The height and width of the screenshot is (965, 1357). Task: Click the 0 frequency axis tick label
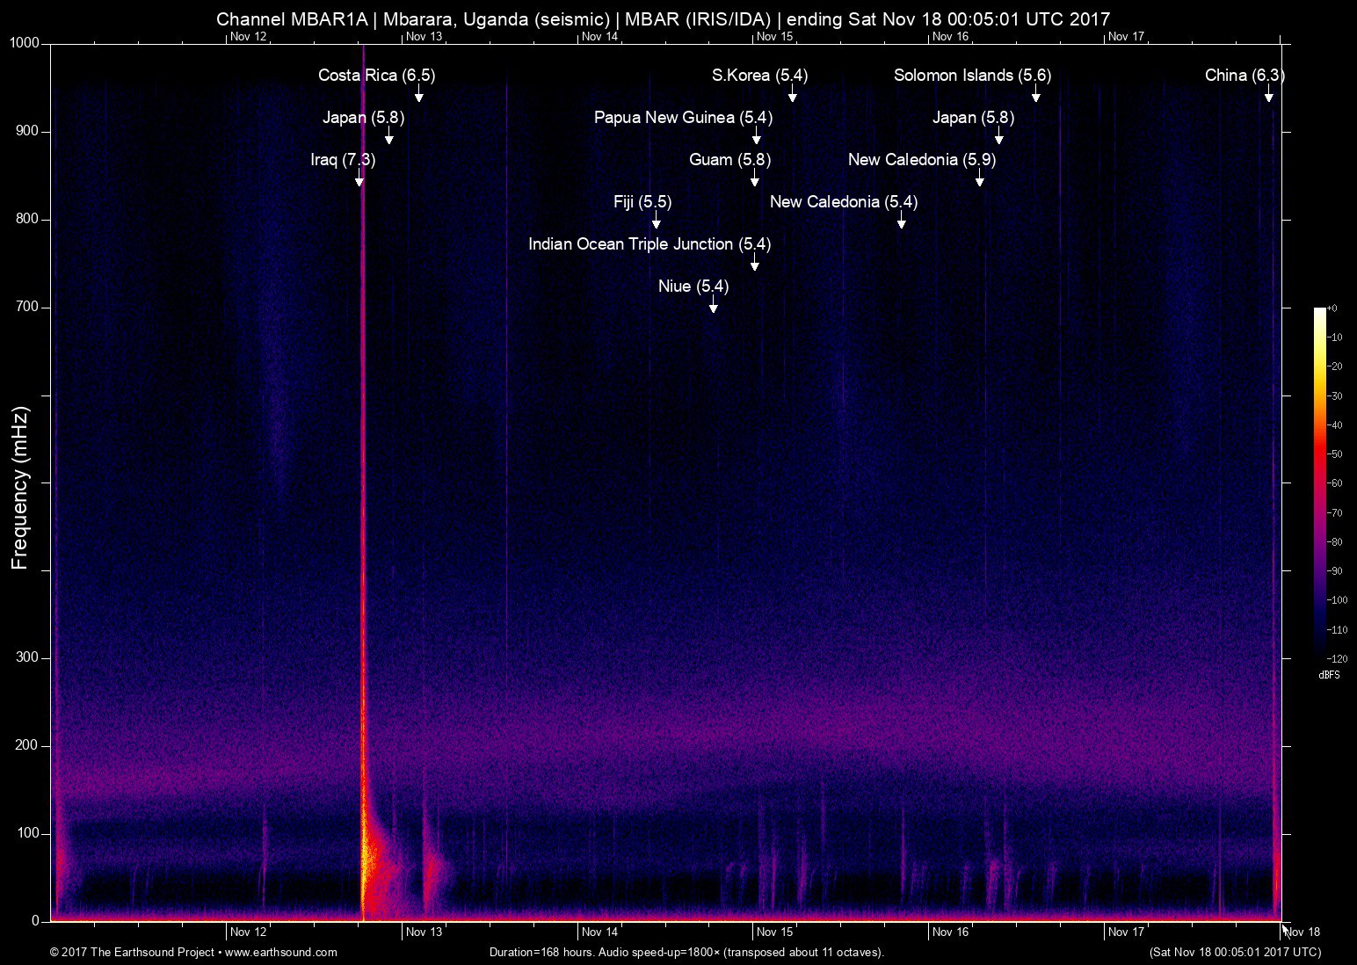pos(36,921)
